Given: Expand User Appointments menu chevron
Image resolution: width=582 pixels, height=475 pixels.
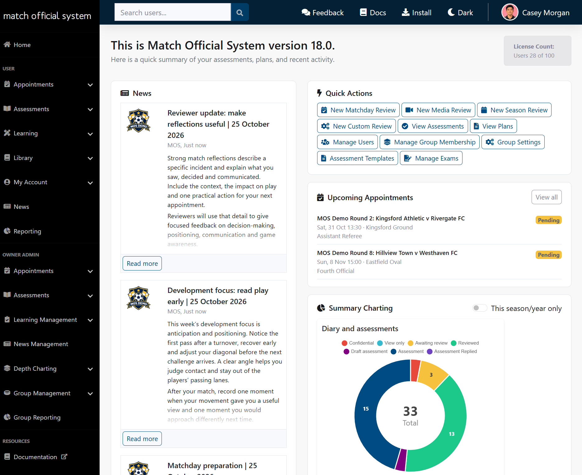Looking at the screenshot, I should click(90, 85).
